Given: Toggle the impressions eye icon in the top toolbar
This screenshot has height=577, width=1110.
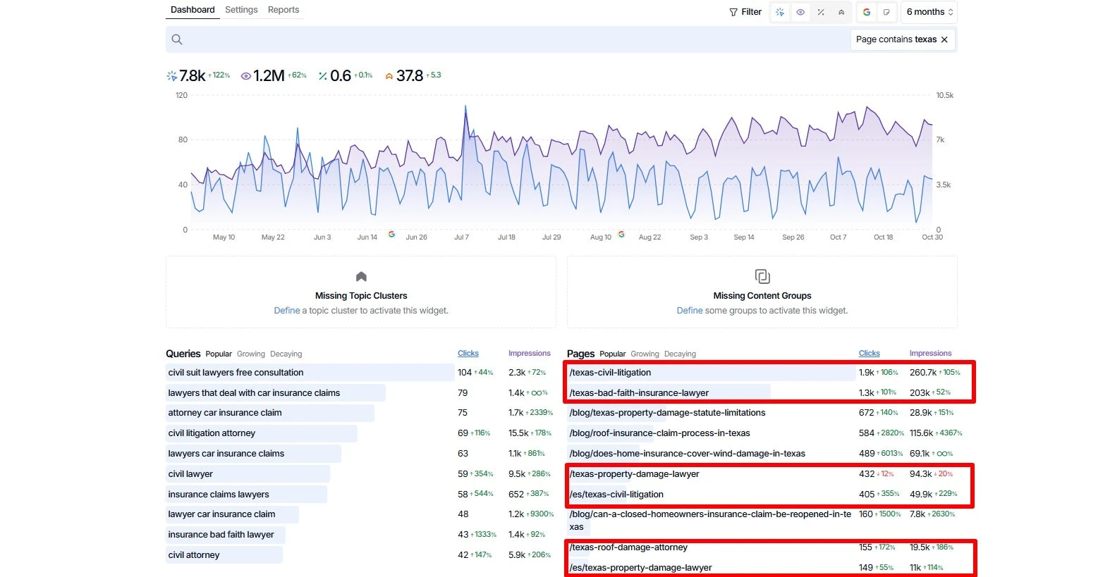Looking at the screenshot, I should 800,12.
